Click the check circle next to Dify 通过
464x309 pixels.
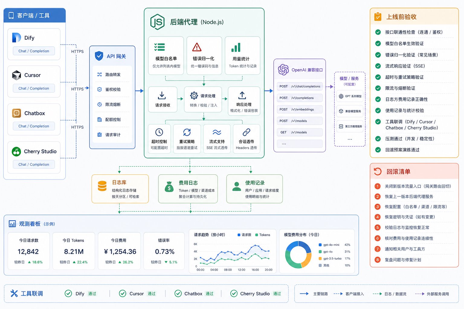[x=68, y=294]
